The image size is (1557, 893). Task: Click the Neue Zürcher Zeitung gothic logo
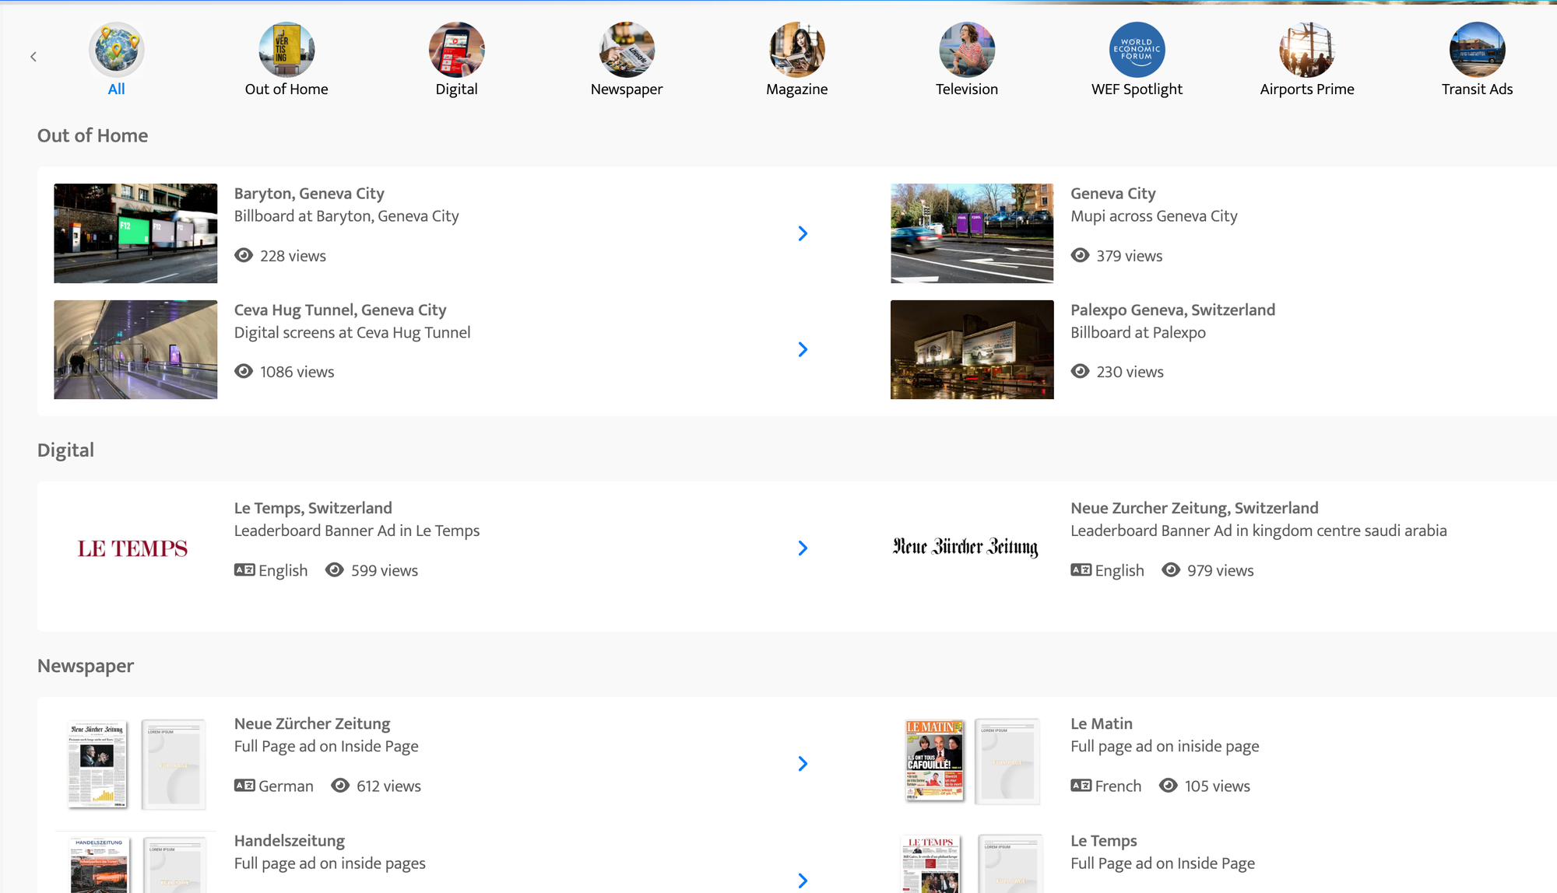pos(965,547)
